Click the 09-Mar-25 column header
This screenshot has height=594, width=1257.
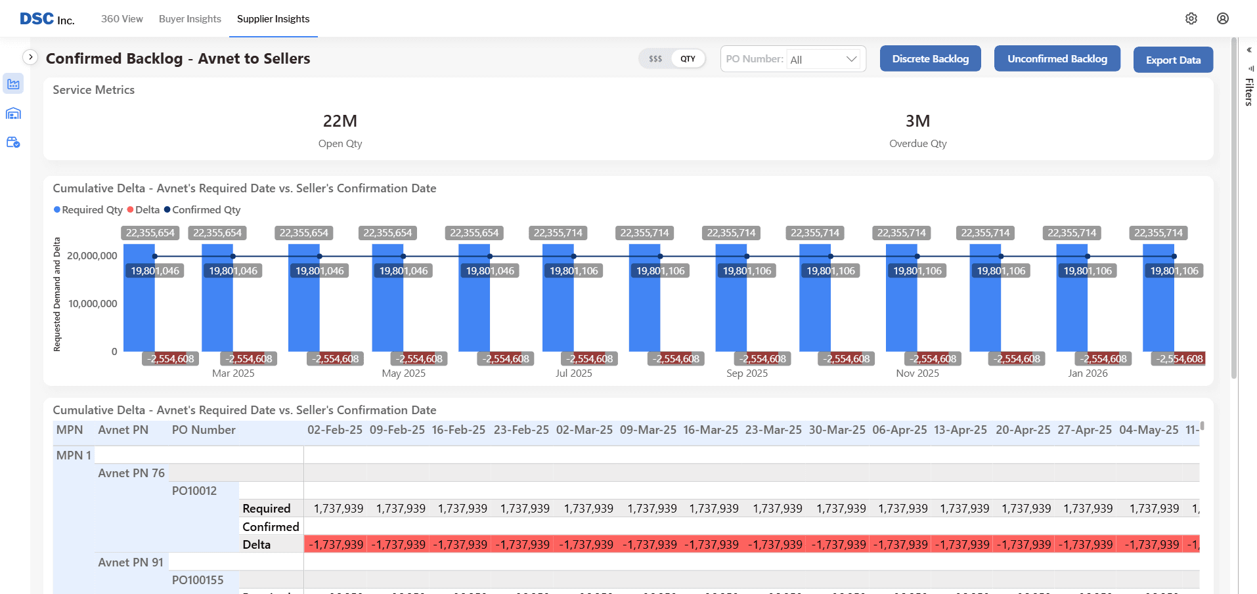pos(648,430)
